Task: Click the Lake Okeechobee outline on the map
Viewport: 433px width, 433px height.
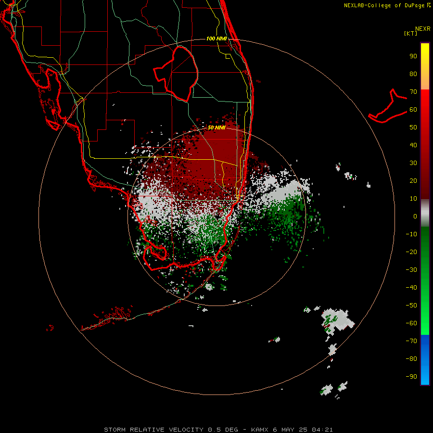Action: pyautogui.click(x=176, y=74)
